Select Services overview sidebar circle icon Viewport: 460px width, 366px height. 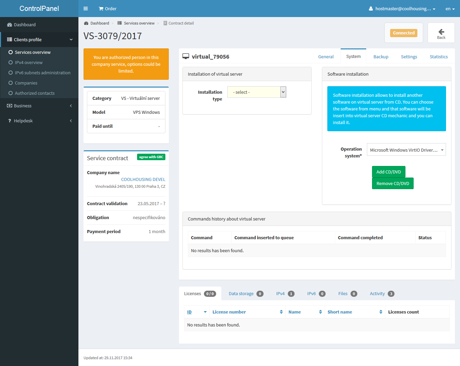point(11,52)
